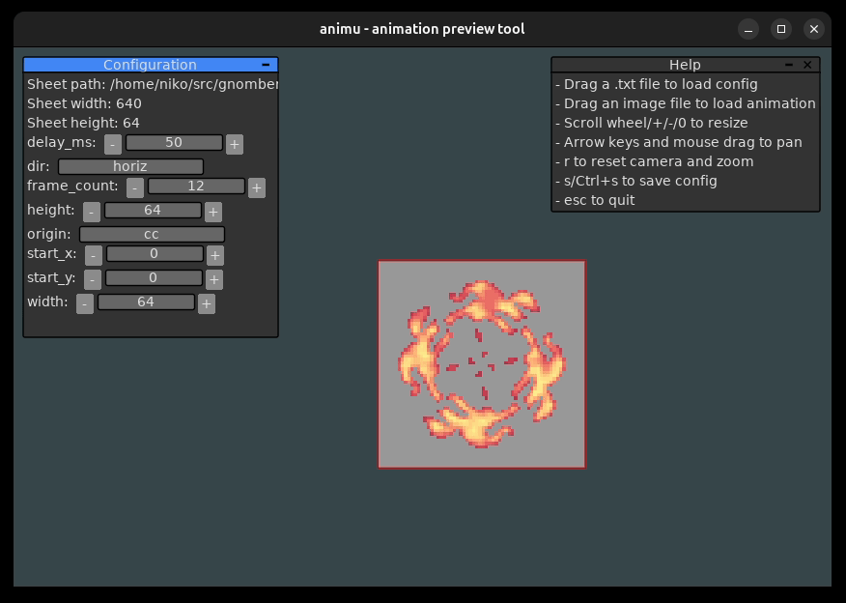Close the Help panel

tap(807, 65)
